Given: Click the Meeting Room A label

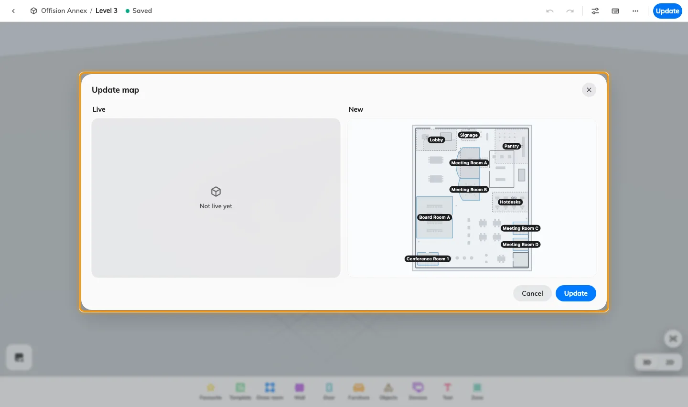Looking at the screenshot, I should pos(469,163).
